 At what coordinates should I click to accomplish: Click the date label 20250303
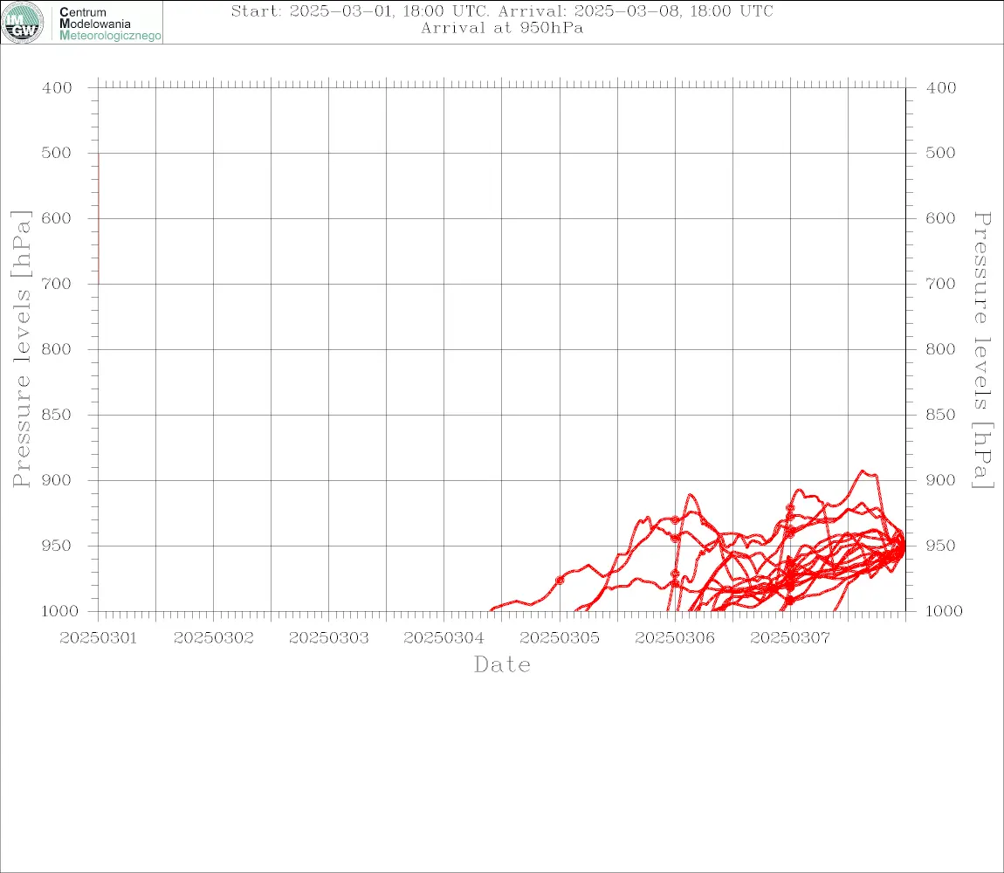click(329, 638)
